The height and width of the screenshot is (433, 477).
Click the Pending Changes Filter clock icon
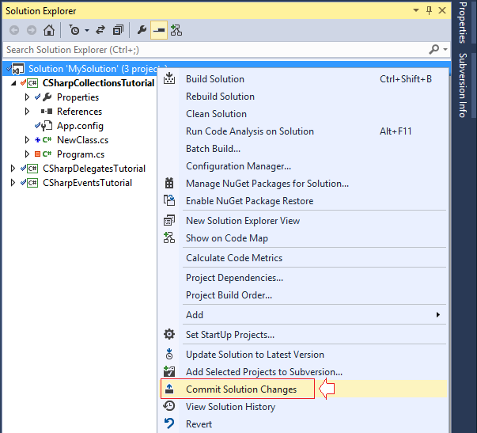pyautogui.click(x=74, y=30)
